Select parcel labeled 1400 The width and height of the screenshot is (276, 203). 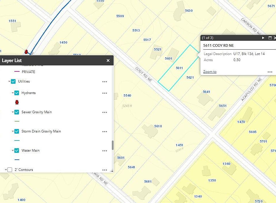click(x=21, y=200)
